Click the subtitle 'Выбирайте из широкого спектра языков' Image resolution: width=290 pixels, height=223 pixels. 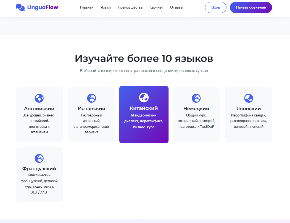pos(144,71)
